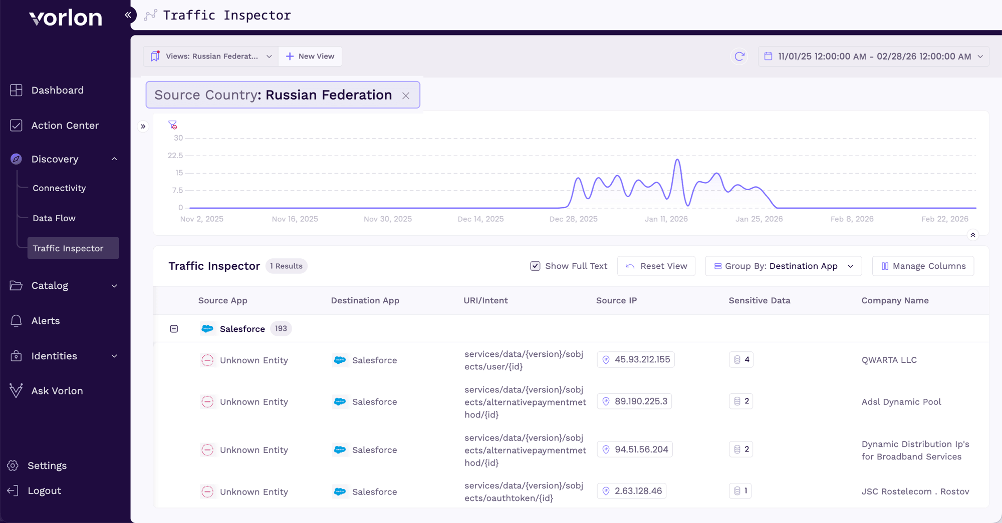Uncheck the Show Full Text checkbox

pyautogui.click(x=535, y=266)
